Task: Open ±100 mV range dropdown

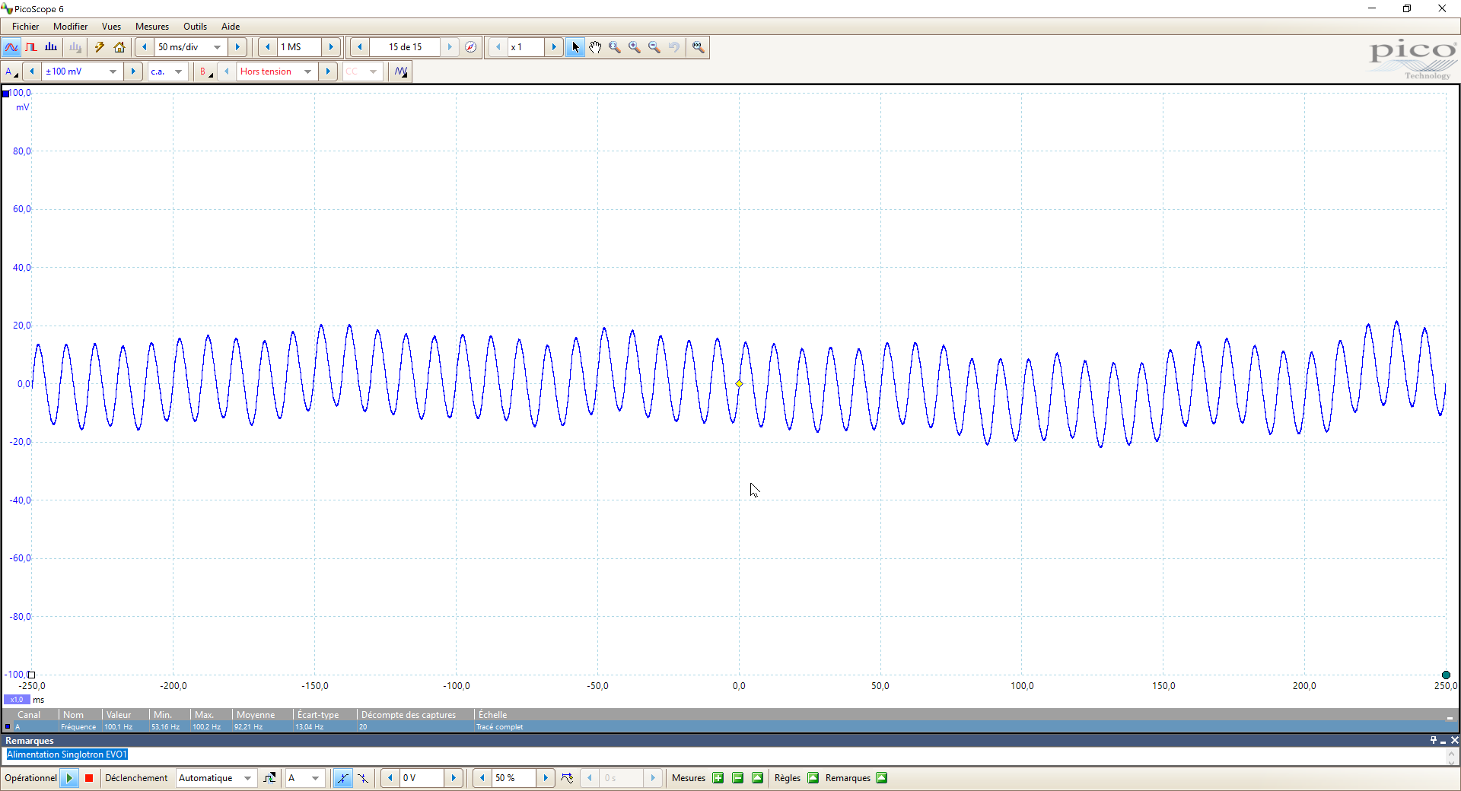Action: (x=113, y=71)
